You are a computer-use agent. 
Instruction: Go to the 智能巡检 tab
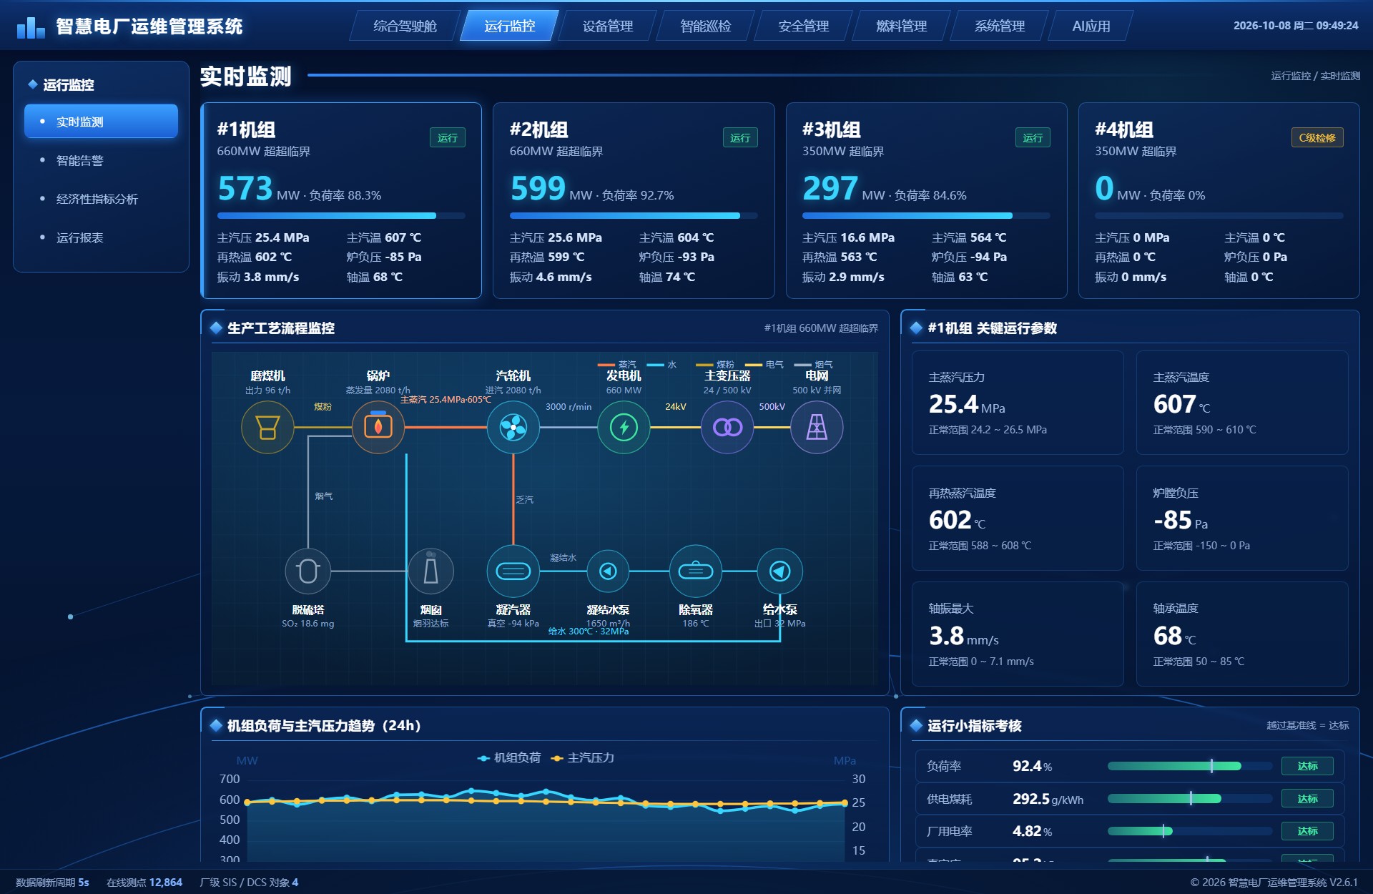(706, 26)
